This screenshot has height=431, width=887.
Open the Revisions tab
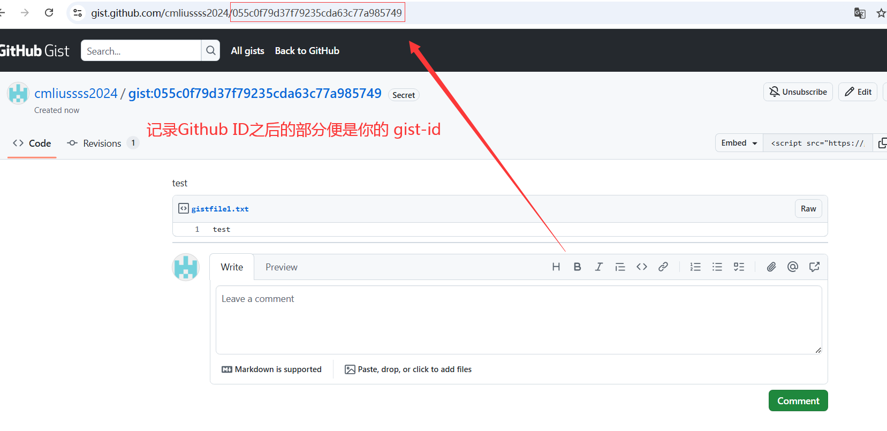tap(102, 143)
